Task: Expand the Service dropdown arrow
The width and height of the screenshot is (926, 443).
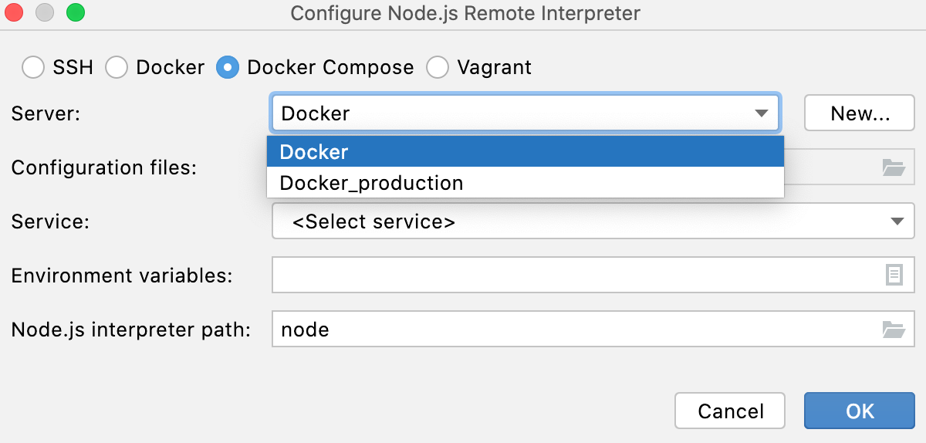Action: click(x=897, y=221)
